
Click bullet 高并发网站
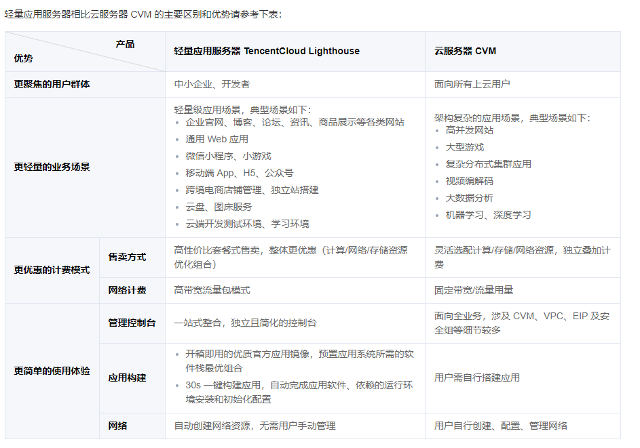[470, 130]
